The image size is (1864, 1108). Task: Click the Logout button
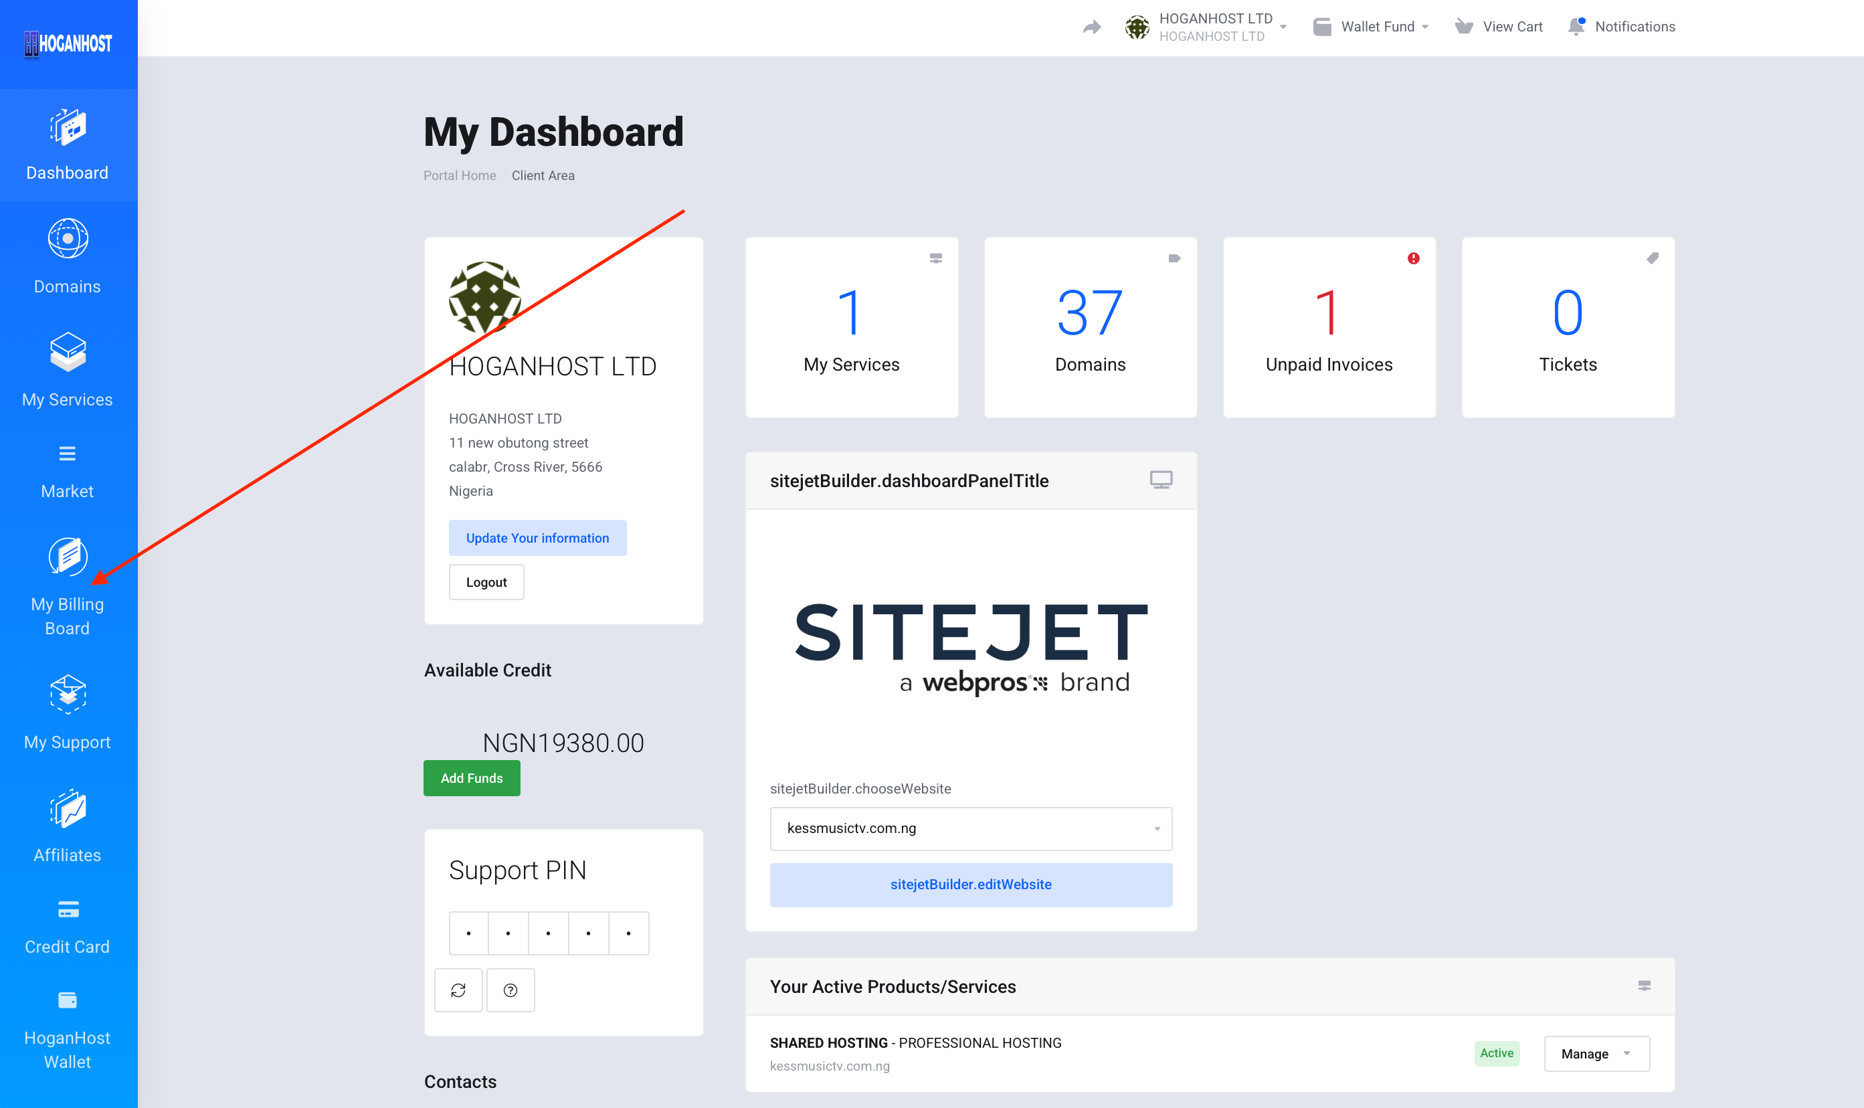486,582
